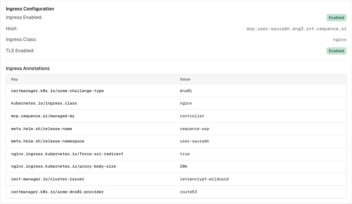Click the Ingress Annotations heading

tap(28, 69)
